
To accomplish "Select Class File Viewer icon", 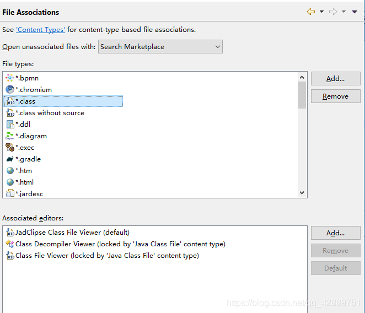I will (x=10, y=256).
